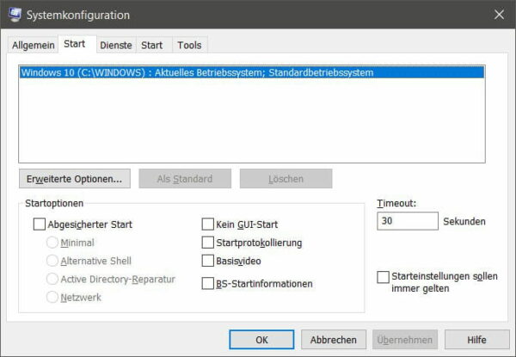516x357 pixels.
Task: Click the Systemkonfiguration title bar icon
Action: [15, 15]
